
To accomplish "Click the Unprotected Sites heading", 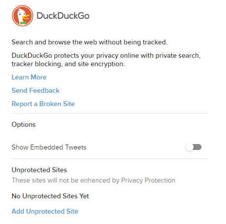I will tap(39, 170).
